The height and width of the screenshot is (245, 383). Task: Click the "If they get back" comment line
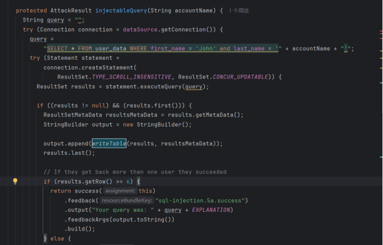[134, 172]
